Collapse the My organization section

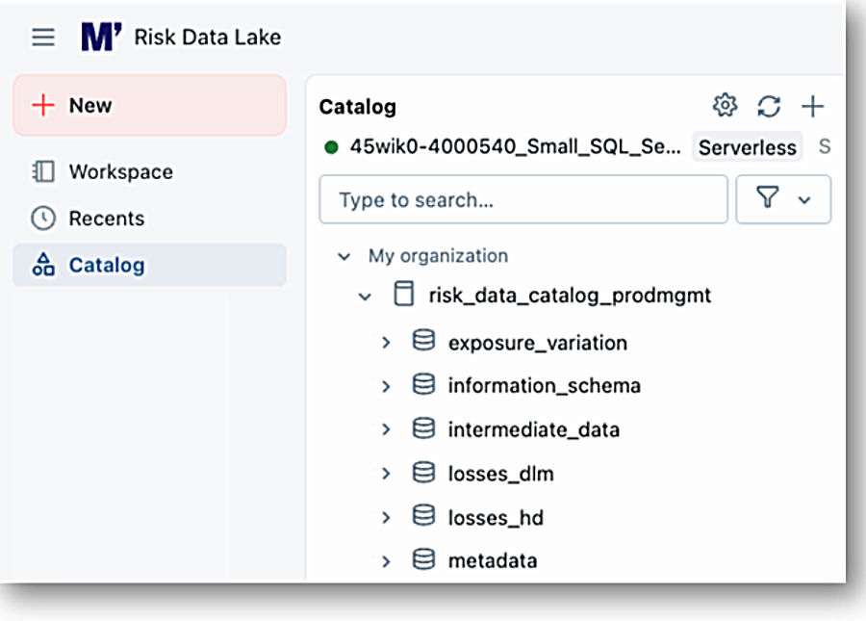click(x=344, y=256)
